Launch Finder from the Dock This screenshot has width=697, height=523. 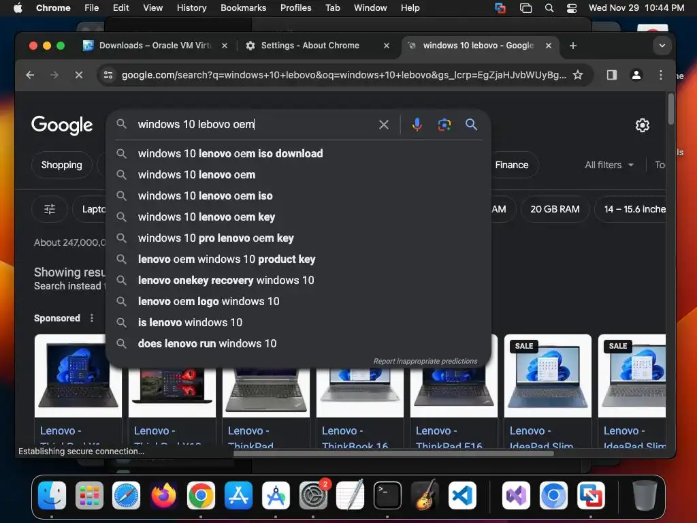52,496
